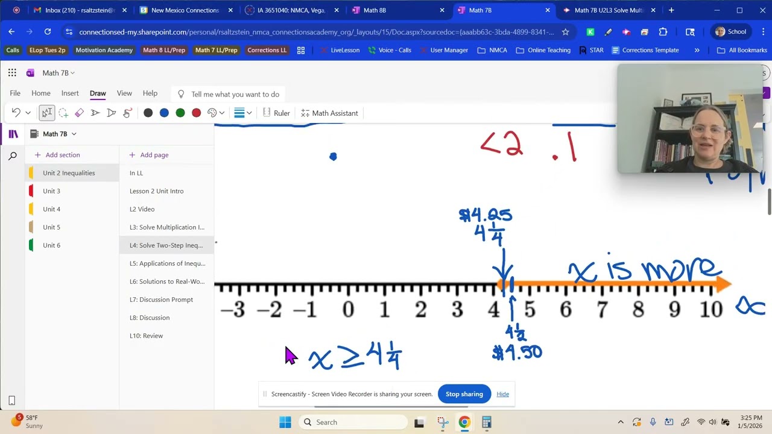
Task: Open the Calculator from the taskbar
Action: click(x=487, y=422)
